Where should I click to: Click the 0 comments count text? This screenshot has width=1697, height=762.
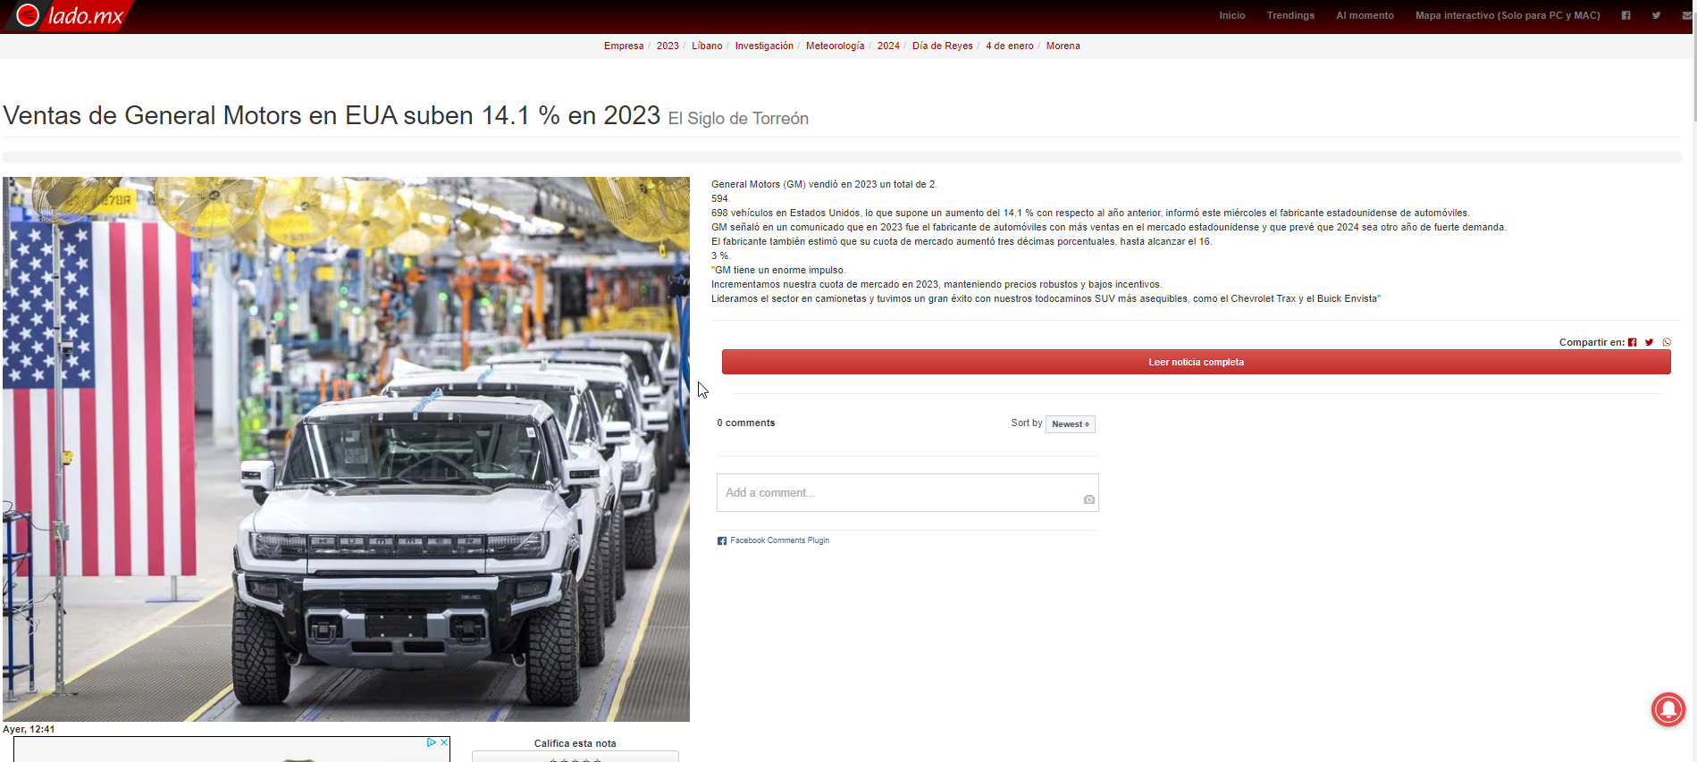pos(745,423)
